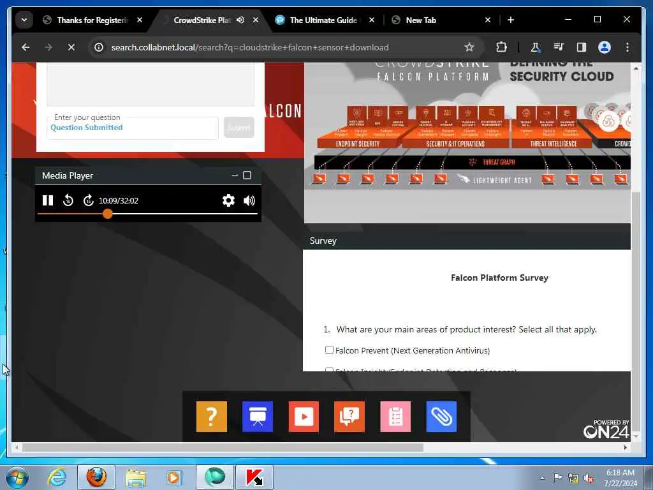
Task: Open Kaspersky icon on taskbar
Action: point(254,477)
